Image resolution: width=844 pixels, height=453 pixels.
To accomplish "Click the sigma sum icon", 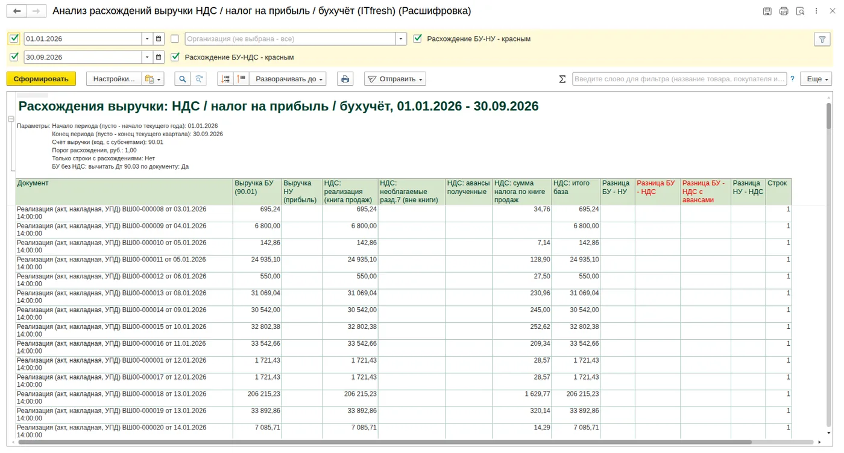I will tap(562, 79).
